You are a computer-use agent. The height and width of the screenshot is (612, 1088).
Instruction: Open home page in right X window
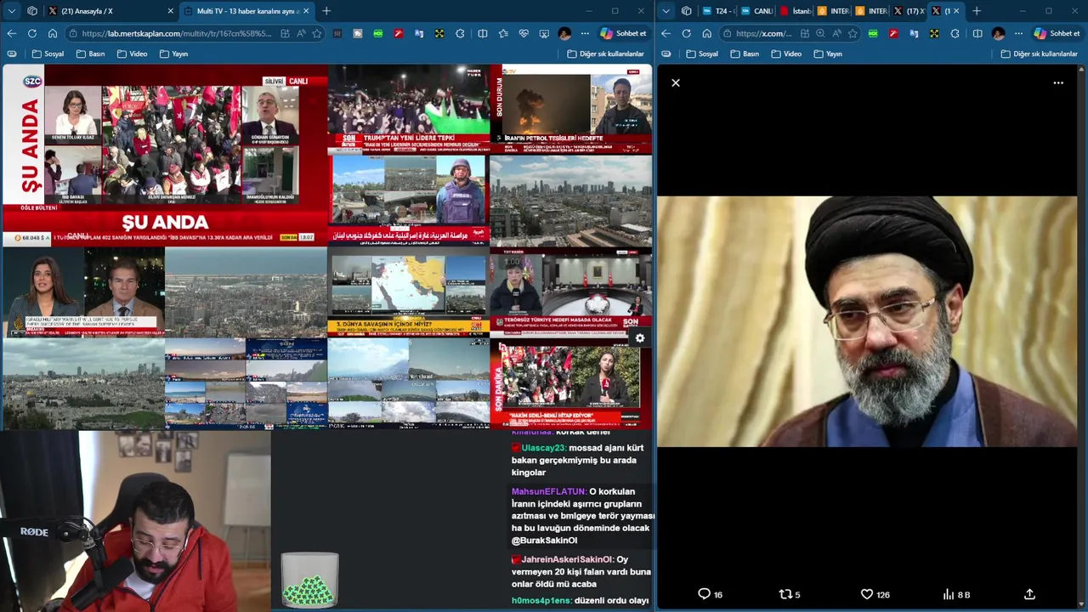(x=707, y=33)
